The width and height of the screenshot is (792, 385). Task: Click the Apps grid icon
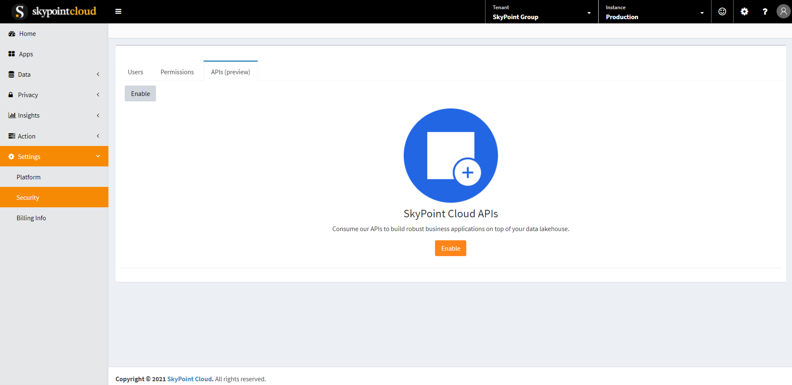coord(12,54)
